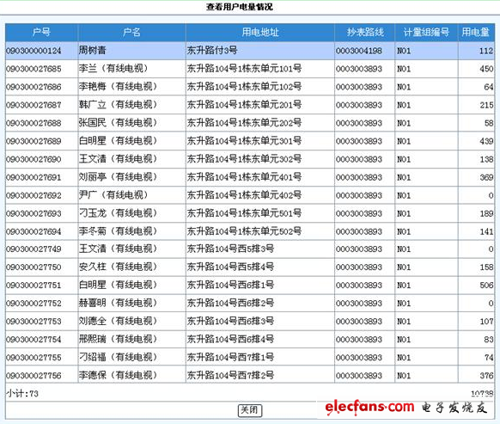This screenshot has width=500, height=424.
Task: Click the 用电量 column header
Action: 475,32
